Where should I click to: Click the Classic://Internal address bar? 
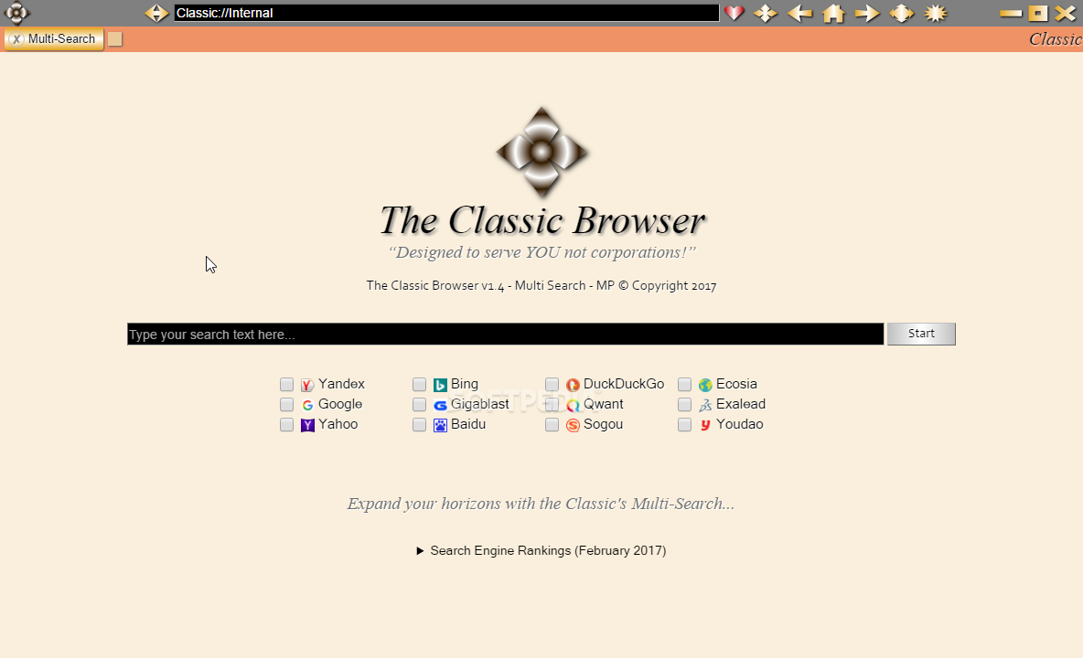click(447, 13)
